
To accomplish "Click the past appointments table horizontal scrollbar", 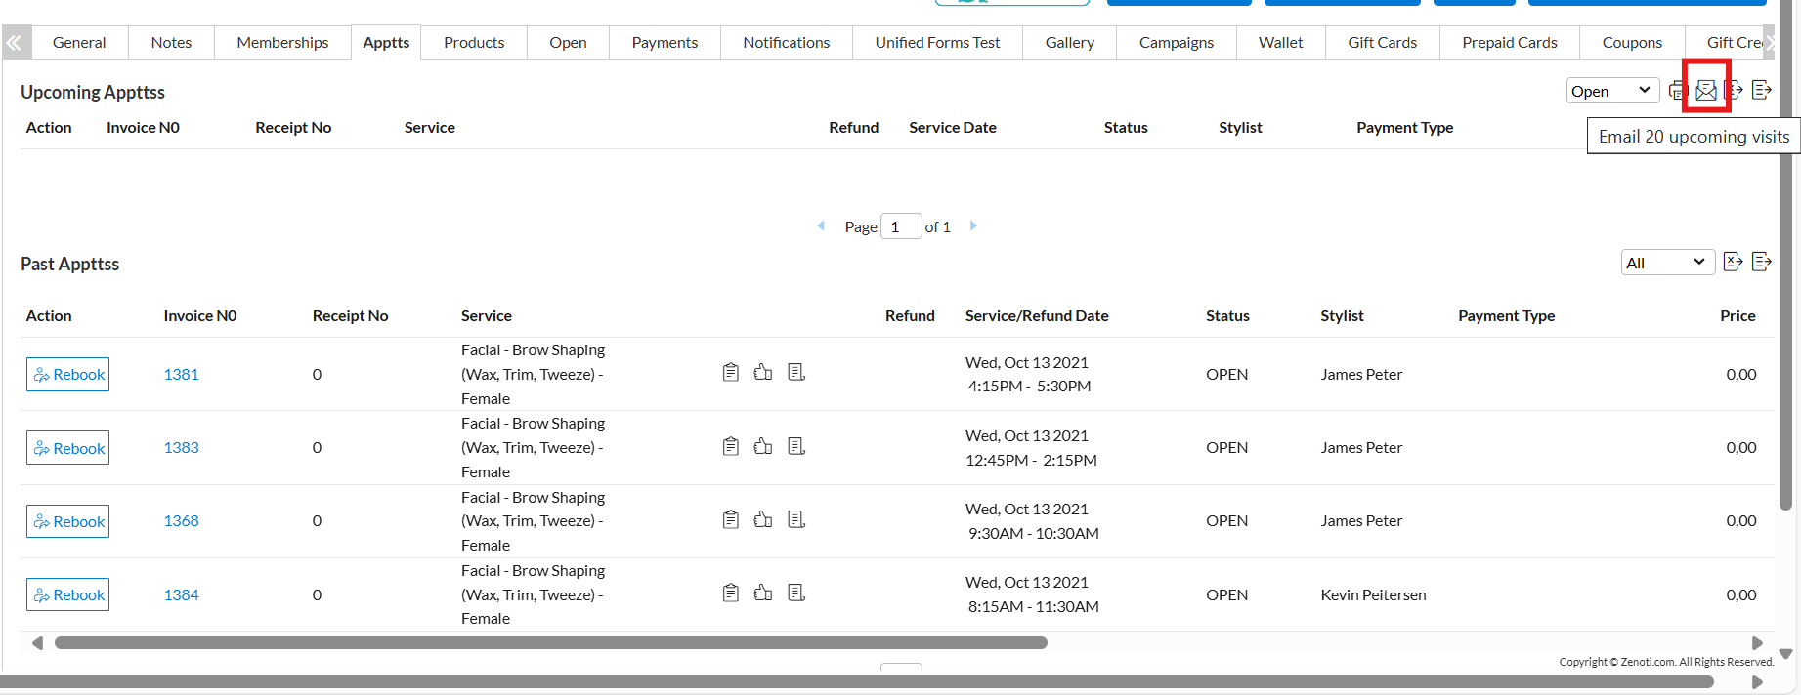I will pyautogui.click(x=551, y=643).
